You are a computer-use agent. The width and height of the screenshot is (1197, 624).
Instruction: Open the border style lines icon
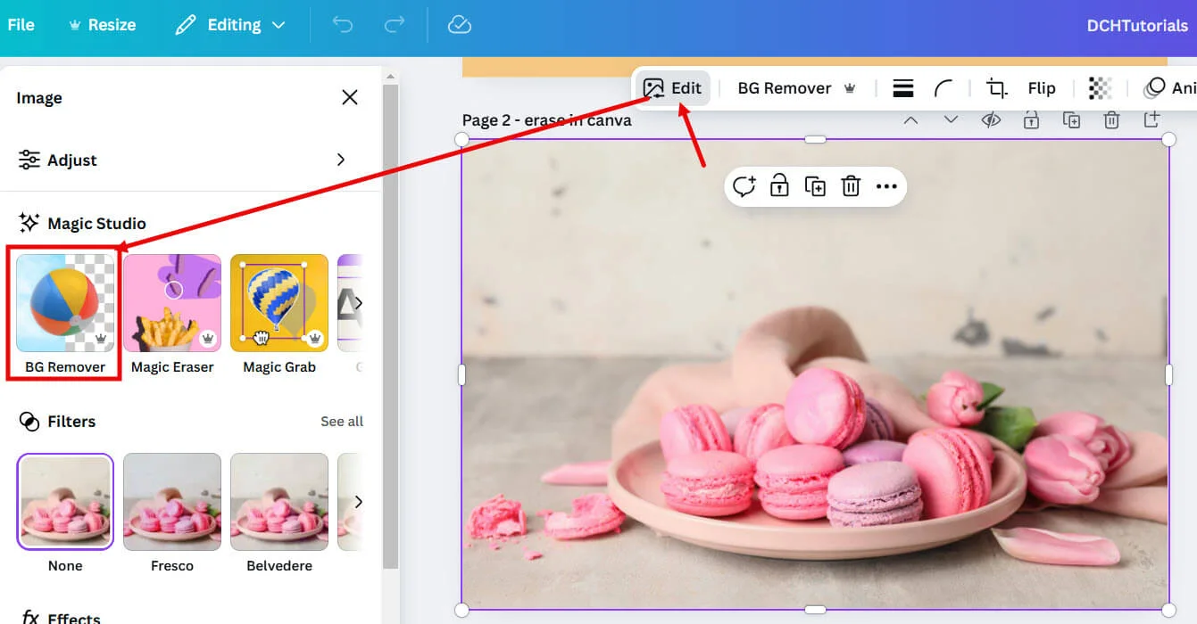point(903,87)
